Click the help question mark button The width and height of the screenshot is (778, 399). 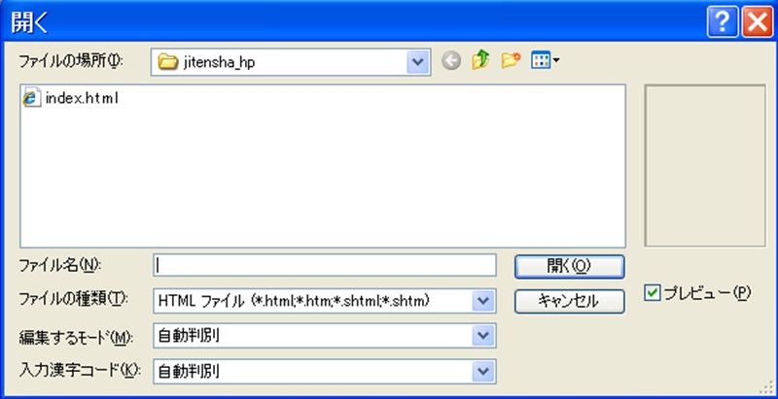click(x=723, y=22)
